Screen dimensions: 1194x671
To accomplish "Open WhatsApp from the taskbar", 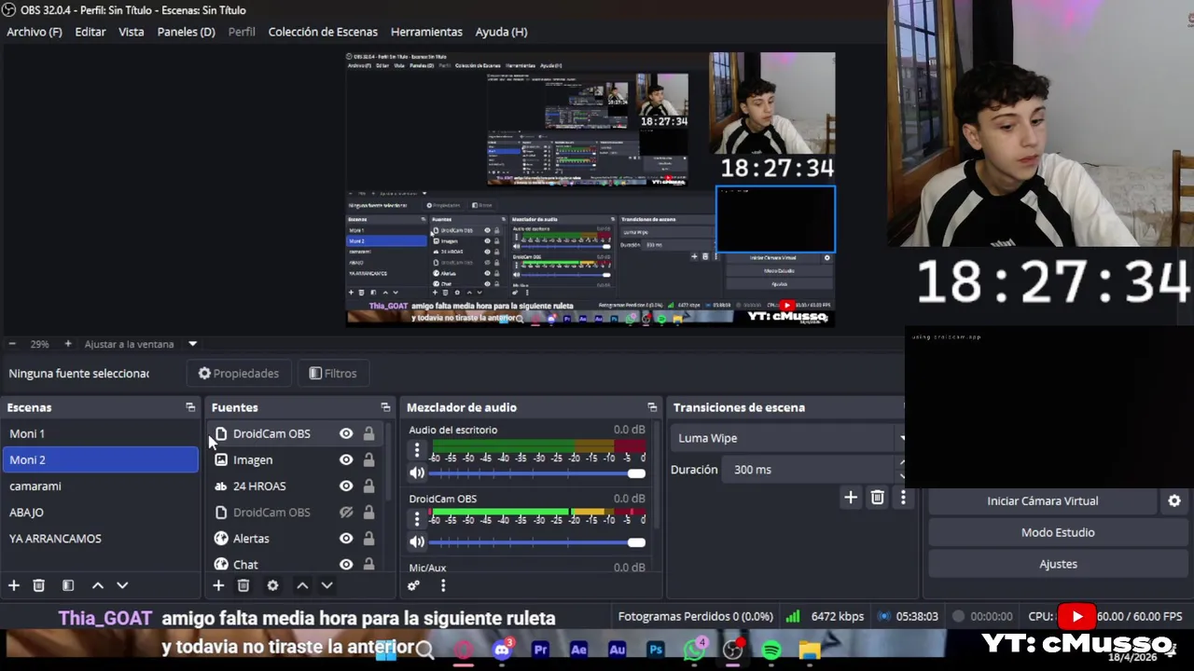I will point(694,650).
